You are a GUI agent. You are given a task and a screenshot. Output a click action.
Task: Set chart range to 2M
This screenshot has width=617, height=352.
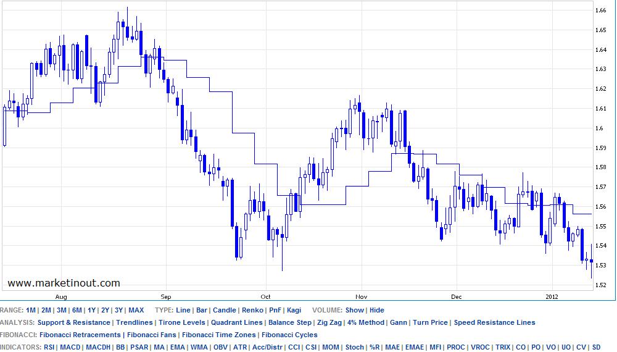46,310
